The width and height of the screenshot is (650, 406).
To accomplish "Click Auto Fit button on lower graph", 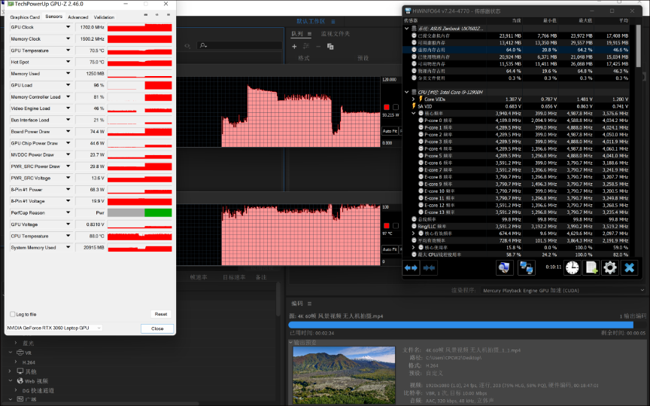I will coord(390,249).
